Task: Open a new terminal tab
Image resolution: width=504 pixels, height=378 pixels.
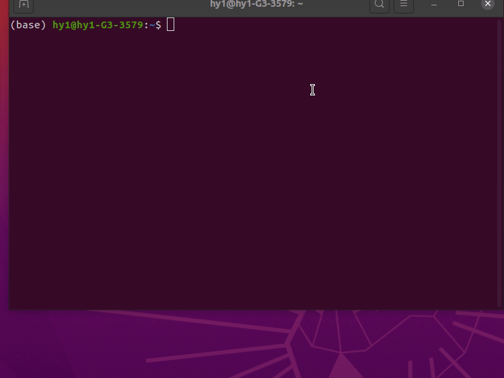Action: click(24, 5)
